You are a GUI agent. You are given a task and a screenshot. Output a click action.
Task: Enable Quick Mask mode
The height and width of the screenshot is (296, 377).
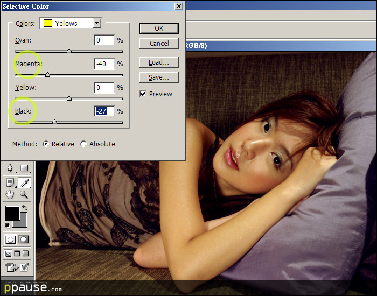pyautogui.click(x=24, y=239)
